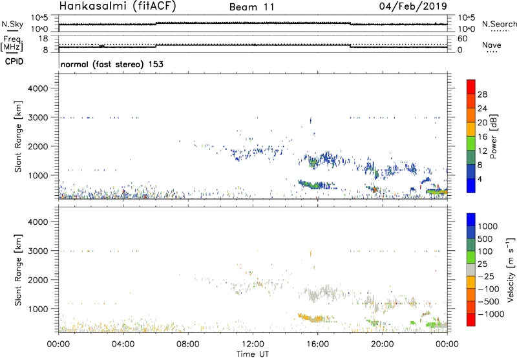Viewport: 517px width, 358px height.
Task: Click the '28' value on Power scale
Action: pos(482,94)
